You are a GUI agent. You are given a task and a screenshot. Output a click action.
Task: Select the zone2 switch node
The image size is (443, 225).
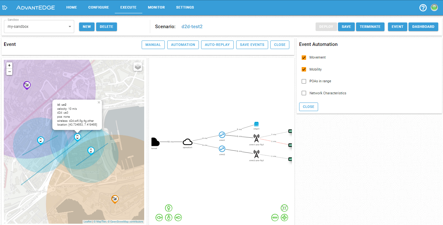point(222,148)
